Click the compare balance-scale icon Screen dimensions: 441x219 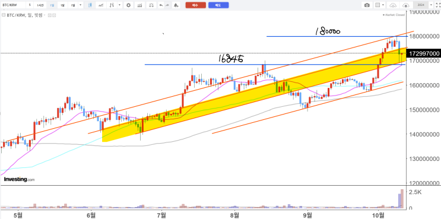coord(151,5)
